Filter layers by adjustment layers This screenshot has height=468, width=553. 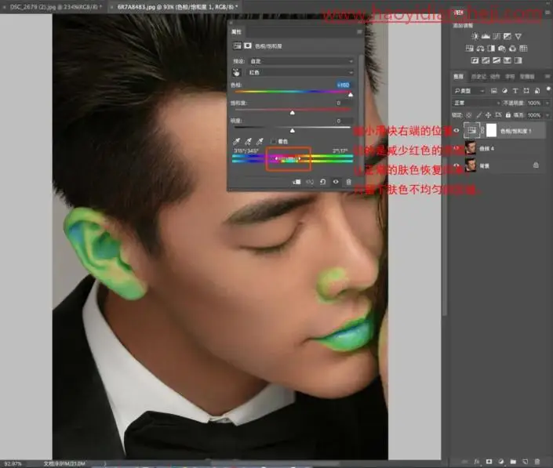504,91
